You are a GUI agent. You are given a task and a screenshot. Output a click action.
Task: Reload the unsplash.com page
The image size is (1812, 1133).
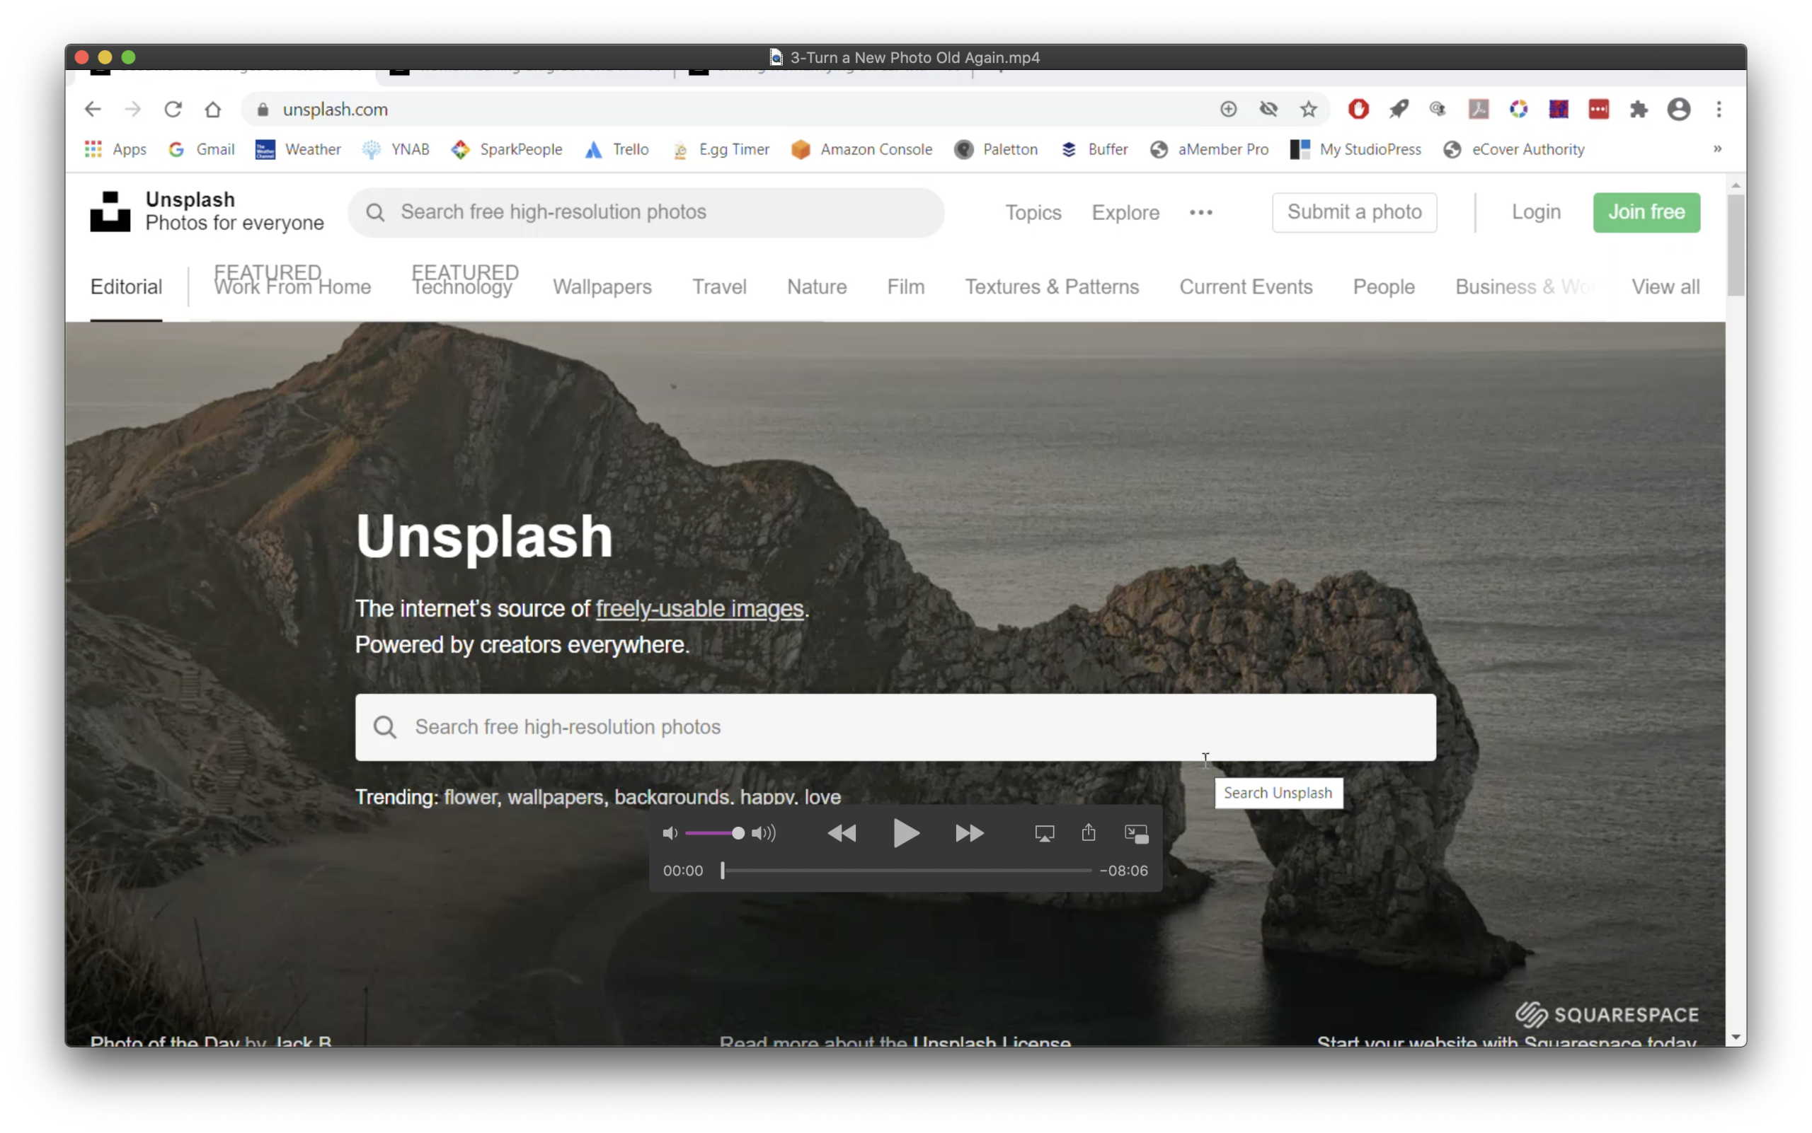173,110
